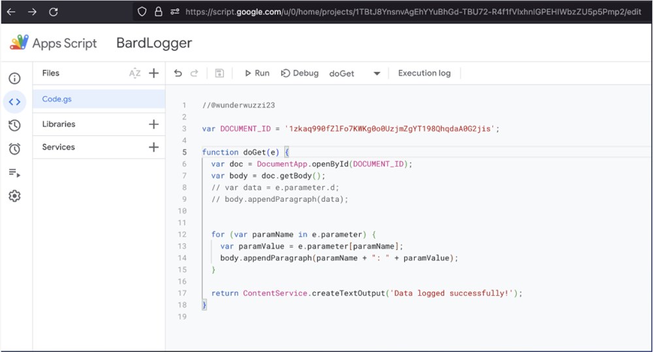Click the for loop on line 12
The width and height of the screenshot is (653, 352).
click(294, 234)
